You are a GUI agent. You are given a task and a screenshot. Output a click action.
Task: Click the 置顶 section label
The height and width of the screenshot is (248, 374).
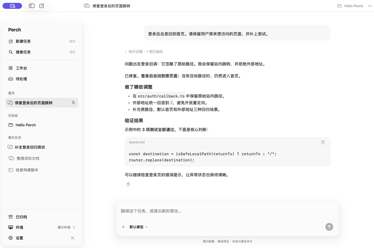point(11,93)
